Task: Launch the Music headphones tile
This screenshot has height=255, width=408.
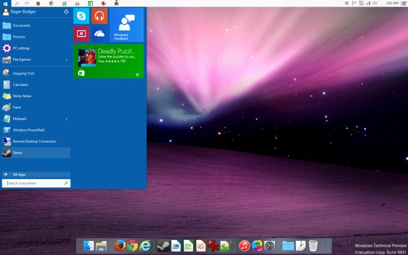Action: 99,16
